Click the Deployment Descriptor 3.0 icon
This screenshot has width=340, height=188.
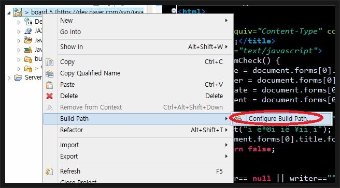coord(28,22)
